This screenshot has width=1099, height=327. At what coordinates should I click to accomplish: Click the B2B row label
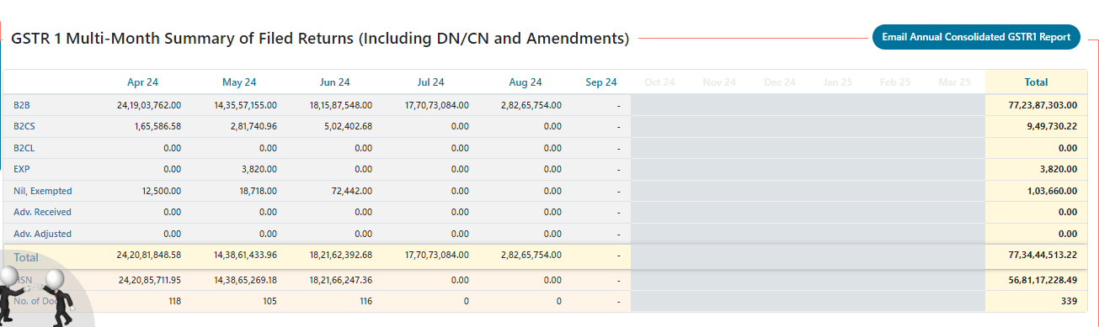tap(21, 105)
